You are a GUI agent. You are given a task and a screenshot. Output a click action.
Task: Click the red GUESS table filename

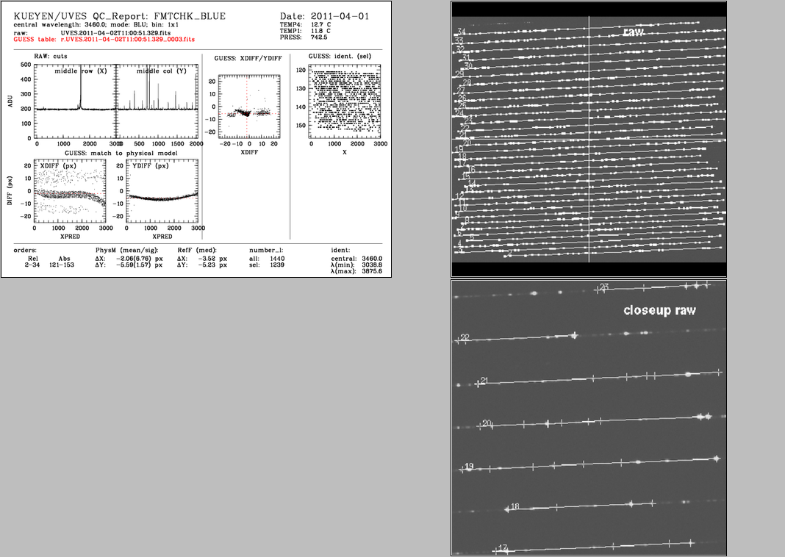click(133, 39)
